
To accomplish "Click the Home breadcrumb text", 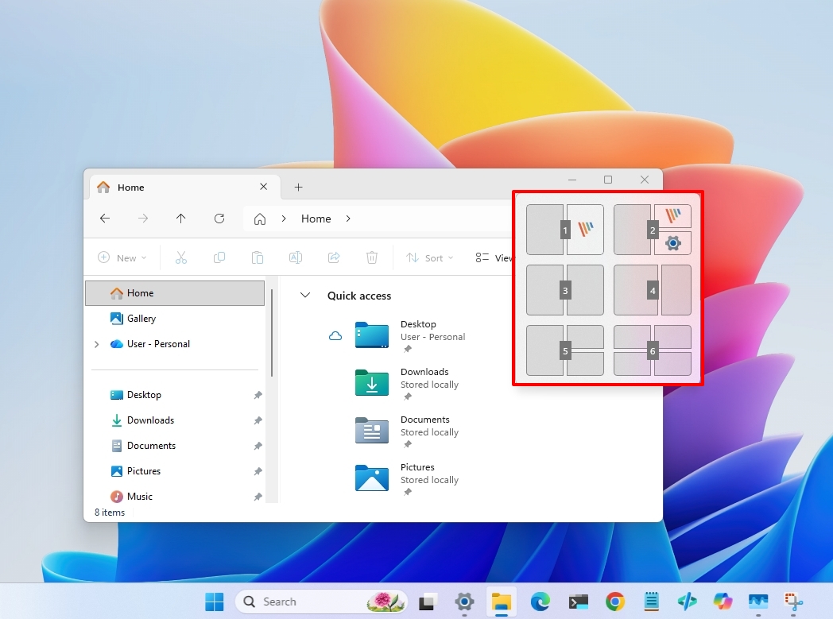I will click(316, 219).
